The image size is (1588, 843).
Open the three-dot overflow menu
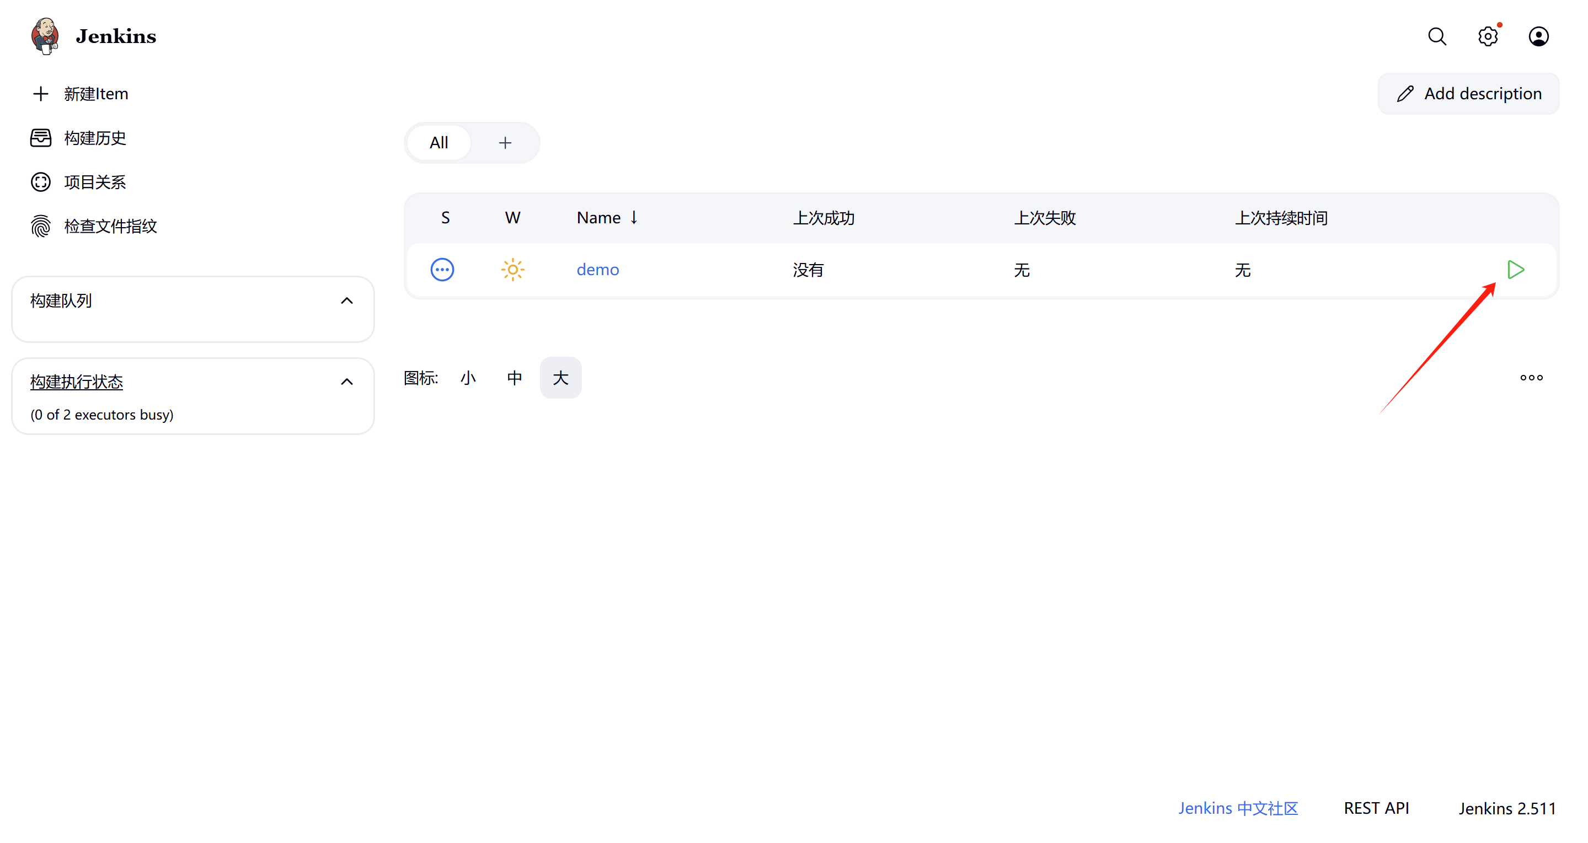[x=1531, y=378]
